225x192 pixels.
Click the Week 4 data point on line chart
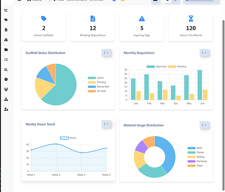tap(106, 148)
